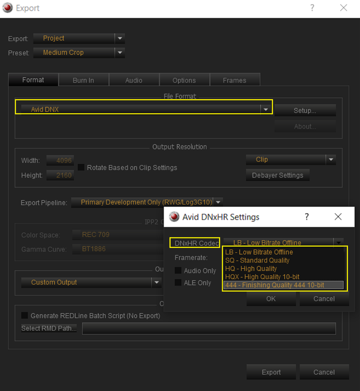Enable Generate REDLine Batch Script checkbox
Viewport: 360px width, 391px height.
[24, 315]
